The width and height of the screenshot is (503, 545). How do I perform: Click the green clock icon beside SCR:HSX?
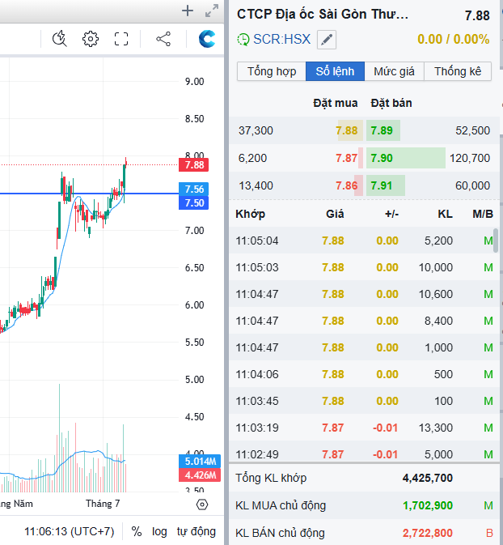coord(243,40)
